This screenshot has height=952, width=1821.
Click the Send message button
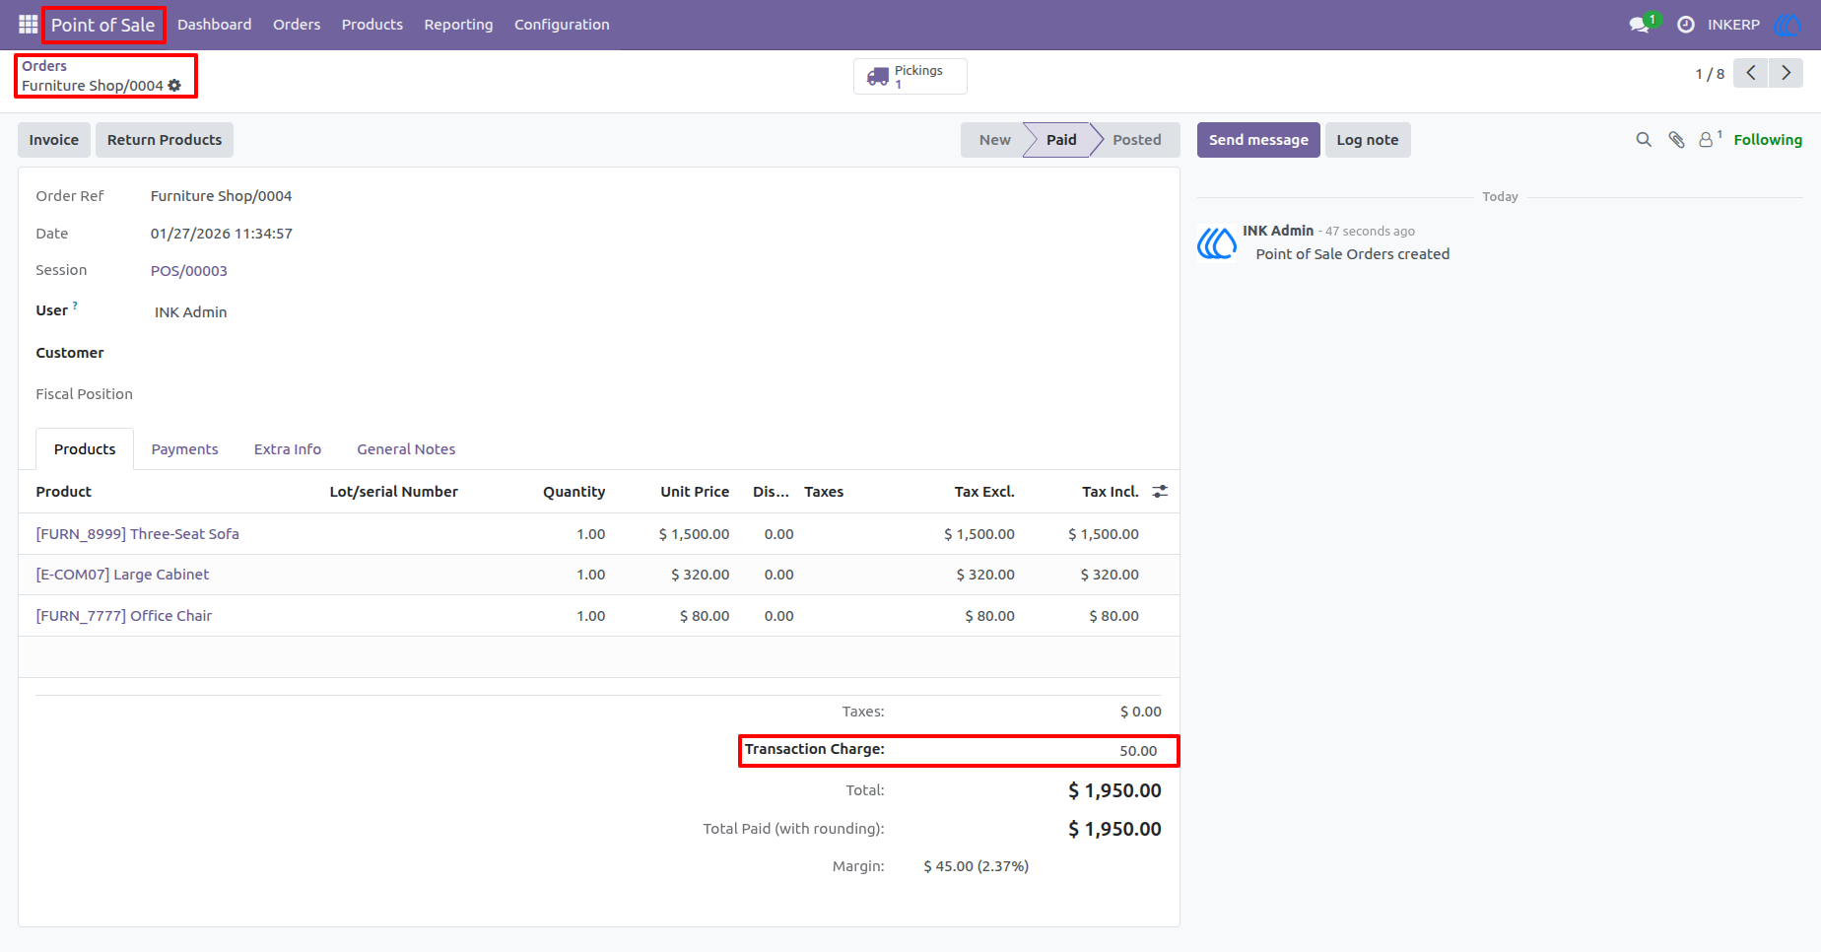coord(1258,140)
